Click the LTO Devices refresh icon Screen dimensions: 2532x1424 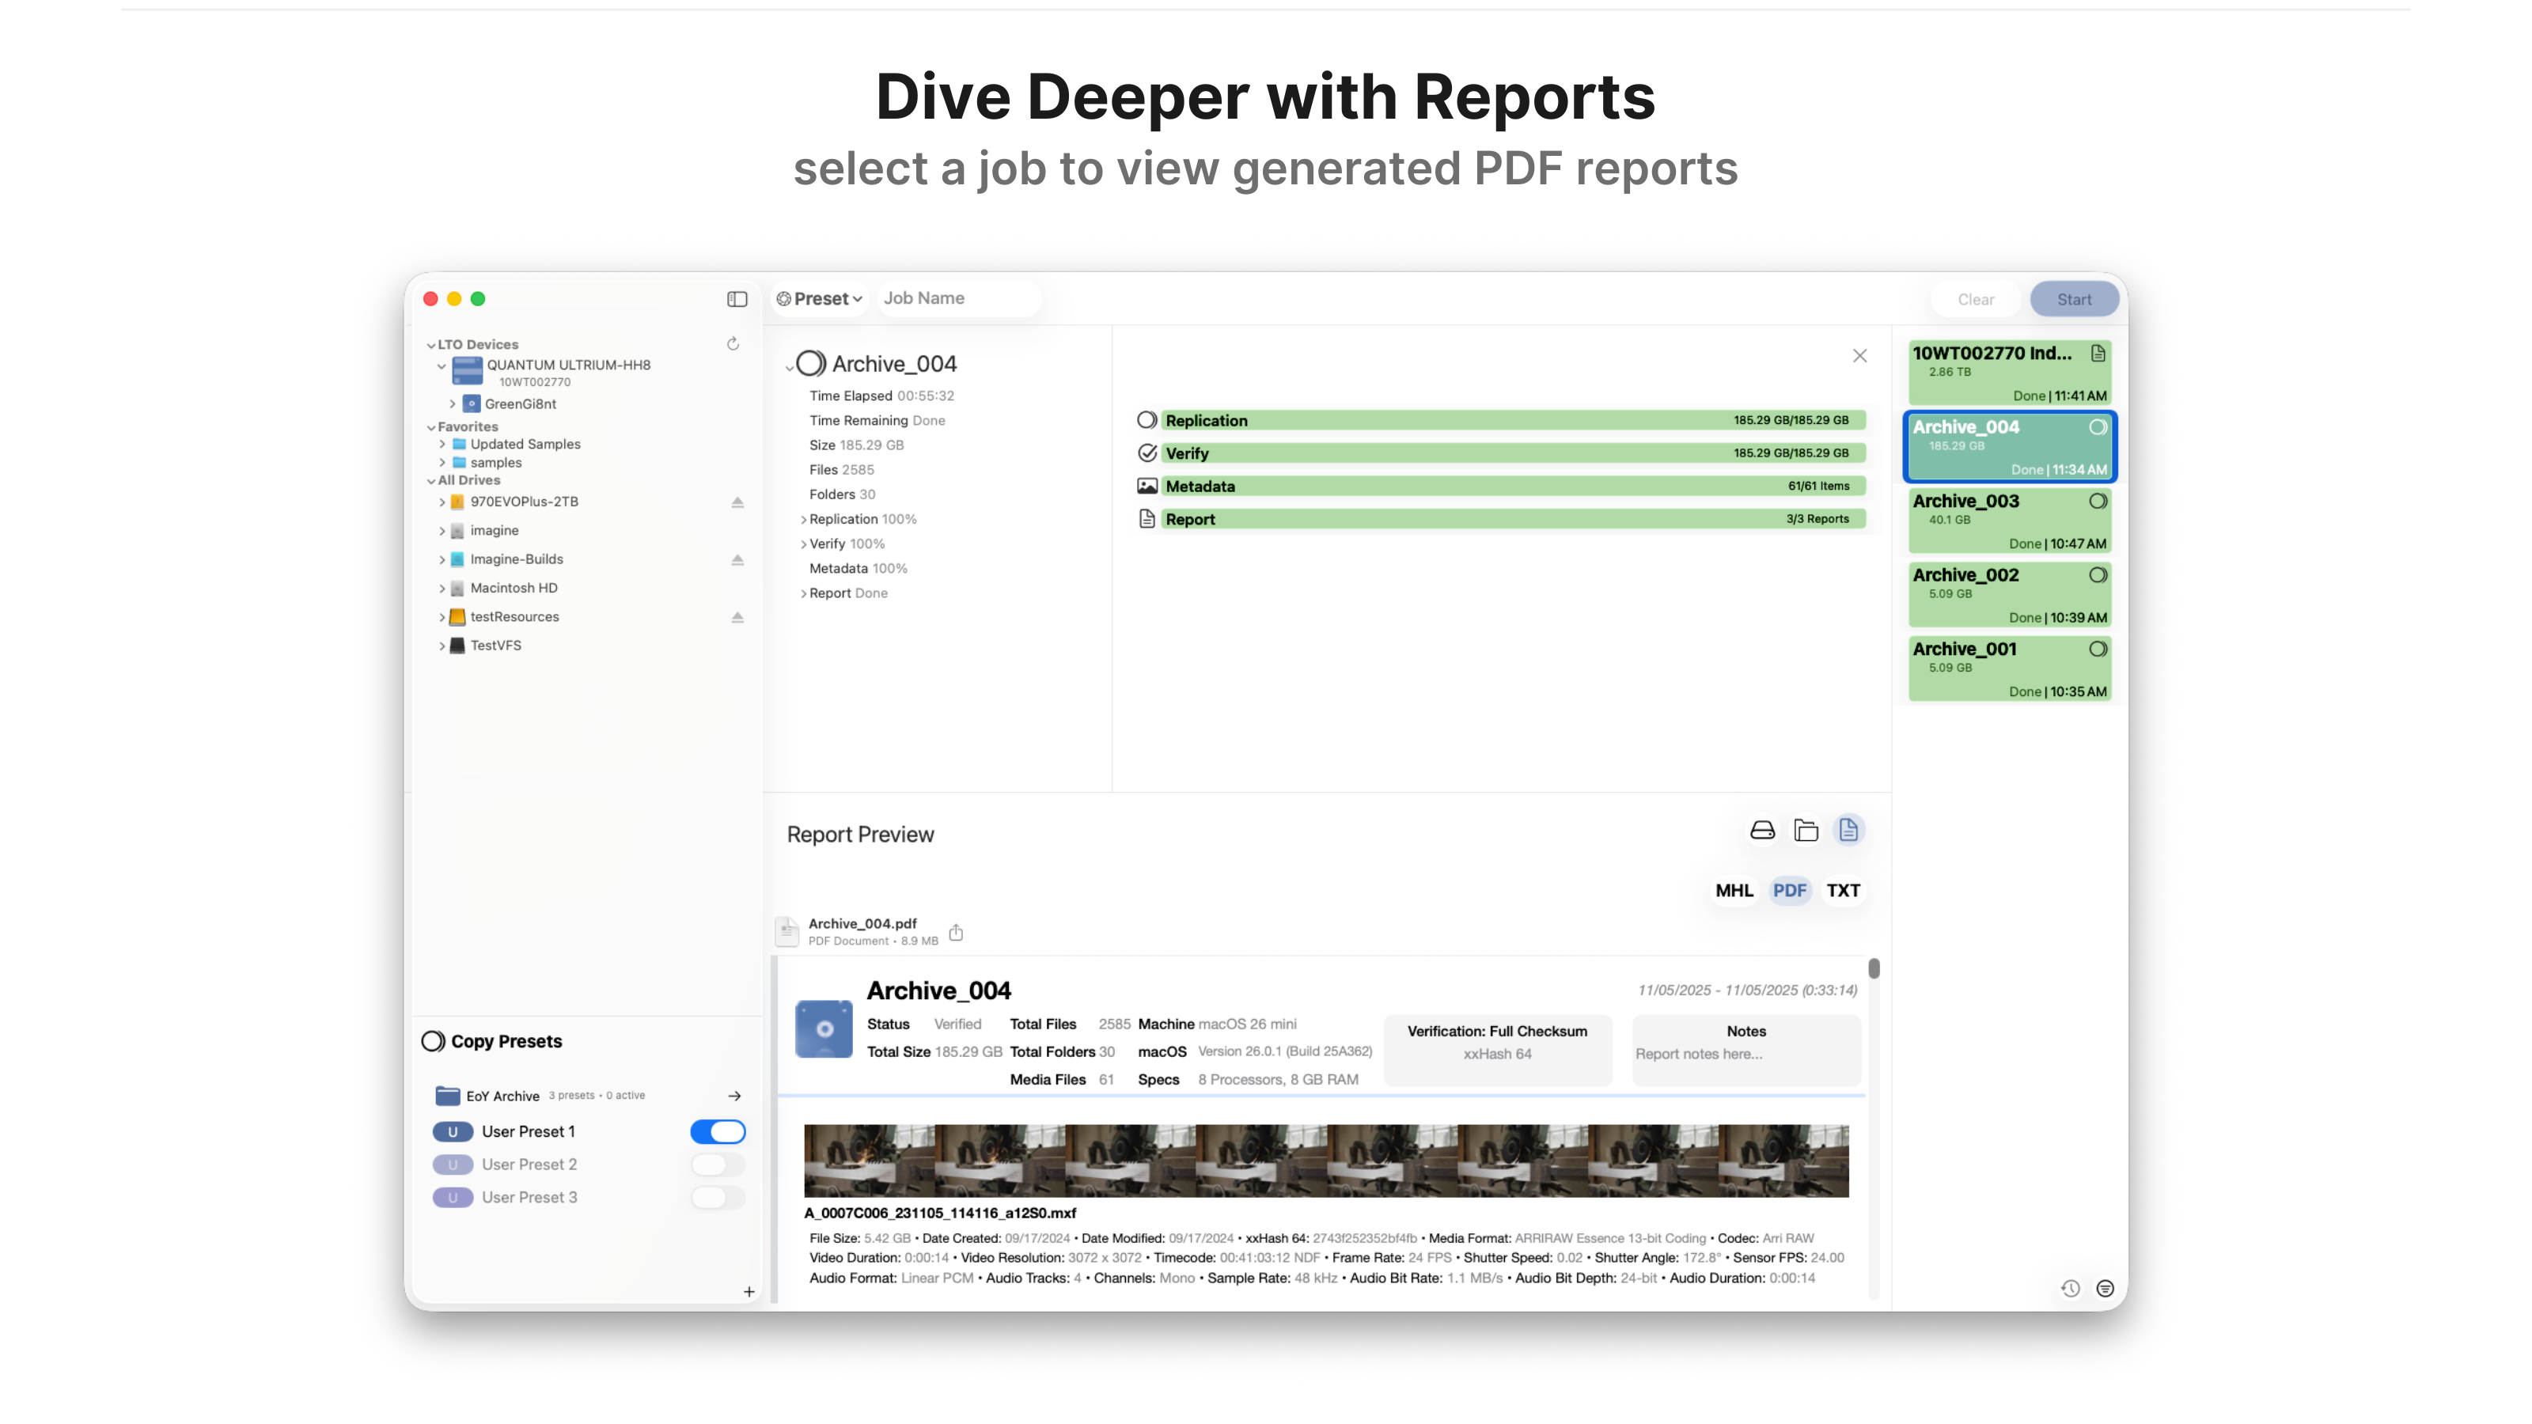tap(732, 344)
